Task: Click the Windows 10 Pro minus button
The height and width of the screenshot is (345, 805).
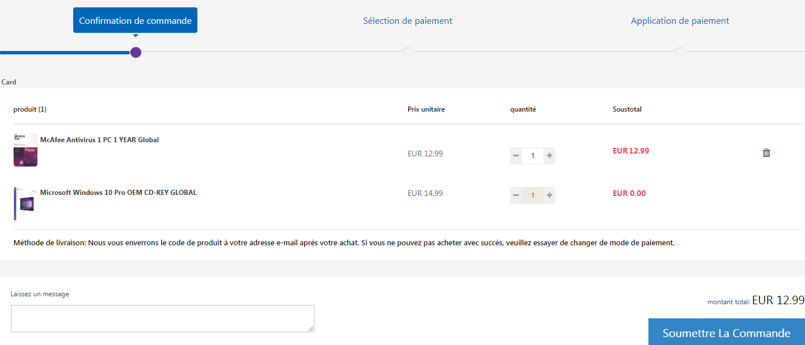Action: click(x=516, y=195)
